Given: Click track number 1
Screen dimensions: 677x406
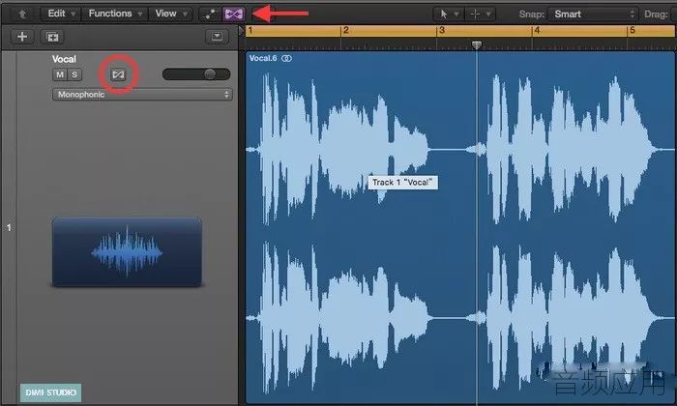Looking at the screenshot, I should click(9, 227).
